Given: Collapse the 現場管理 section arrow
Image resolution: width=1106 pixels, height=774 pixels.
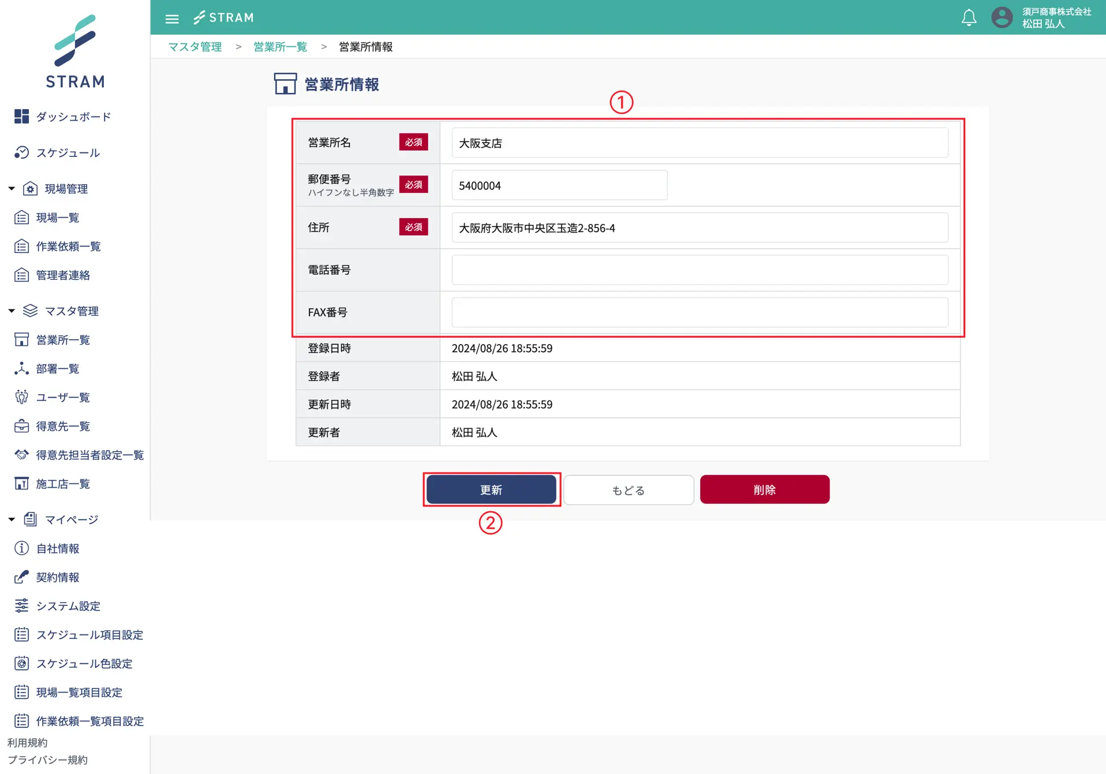Looking at the screenshot, I should click(x=12, y=189).
